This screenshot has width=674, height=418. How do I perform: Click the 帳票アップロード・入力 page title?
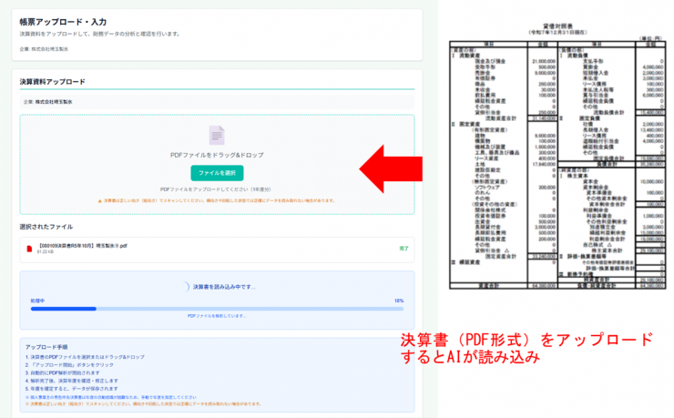click(x=63, y=22)
